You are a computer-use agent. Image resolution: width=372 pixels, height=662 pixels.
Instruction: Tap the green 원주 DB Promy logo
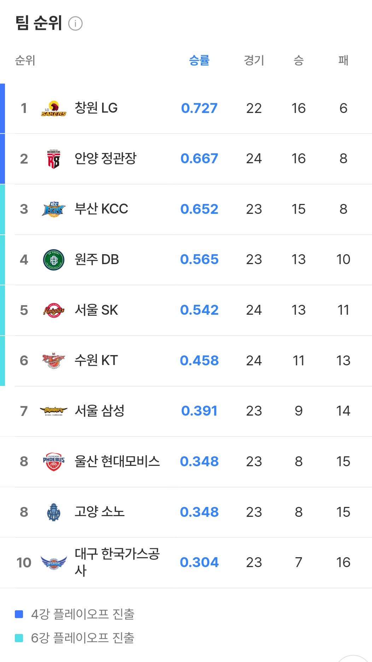[x=54, y=260]
